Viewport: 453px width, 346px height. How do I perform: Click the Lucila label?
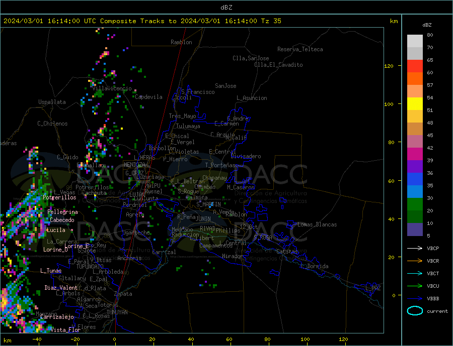pyautogui.click(x=56, y=230)
